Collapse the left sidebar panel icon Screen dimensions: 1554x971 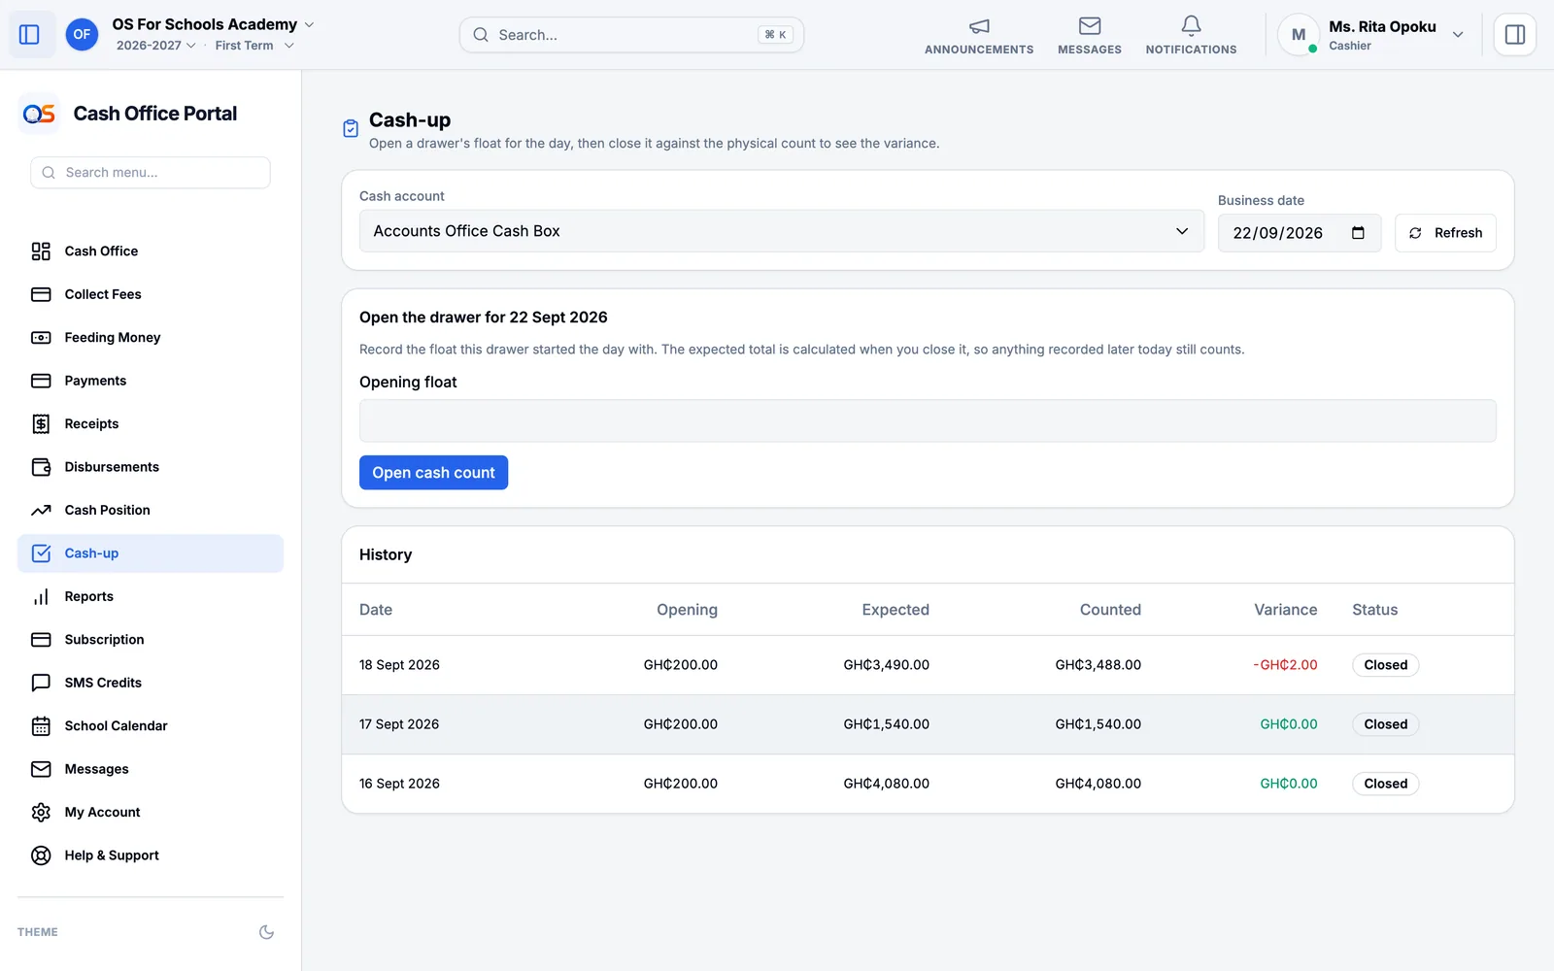click(29, 35)
